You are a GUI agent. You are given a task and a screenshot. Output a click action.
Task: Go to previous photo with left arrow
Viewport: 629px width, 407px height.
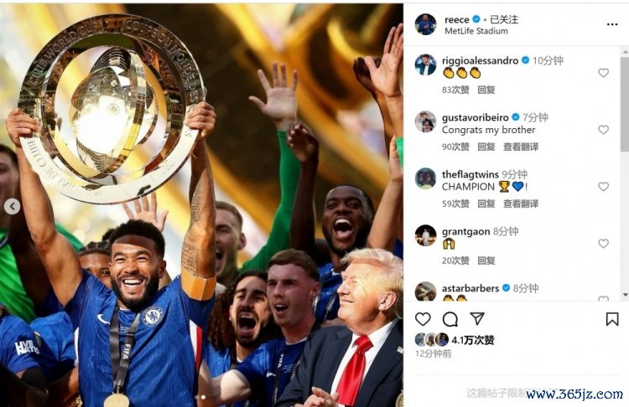click(13, 207)
